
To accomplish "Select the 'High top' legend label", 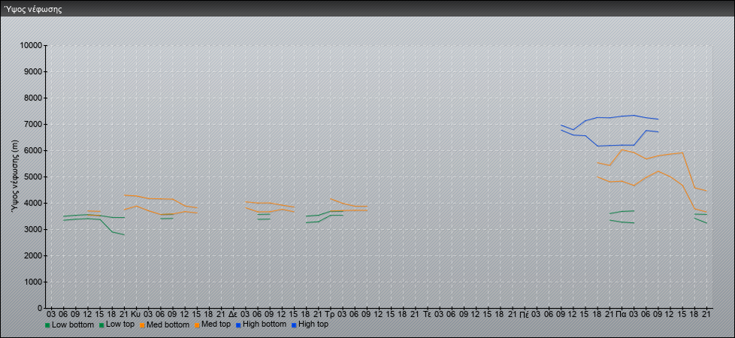I will click(x=313, y=324).
